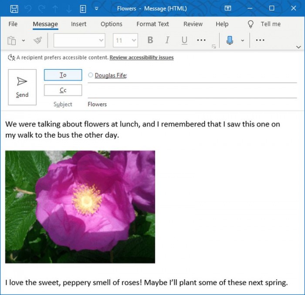Image resolution: width=305 pixels, height=295 pixels.
Task: Expand the Paste options arrow
Action: 24,41
